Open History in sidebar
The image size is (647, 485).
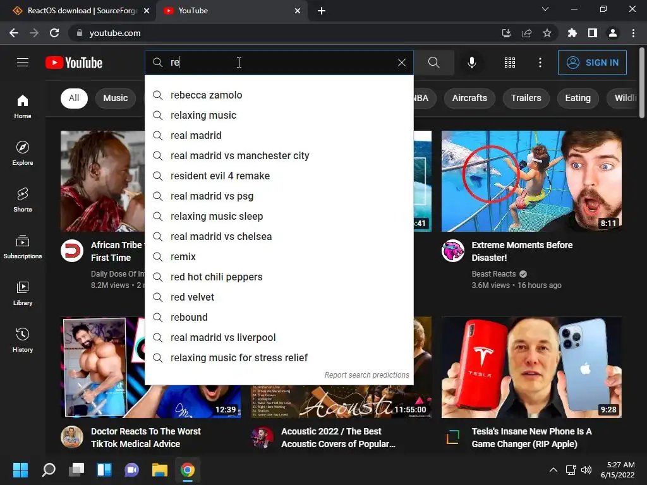pyautogui.click(x=23, y=340)
